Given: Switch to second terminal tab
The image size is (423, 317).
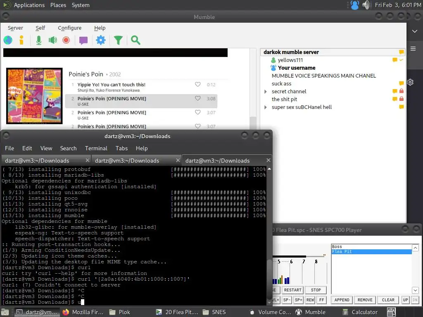Looking at the screenshot, I should (136, 161).
